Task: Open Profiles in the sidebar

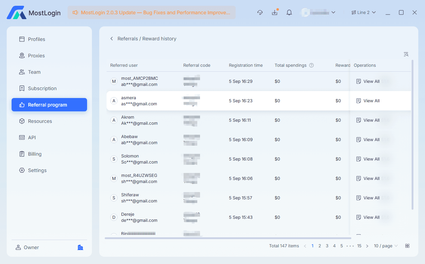Action: coord(49,39)
